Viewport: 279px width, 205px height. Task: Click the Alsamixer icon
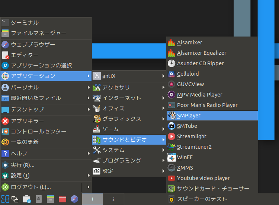(171, 42)
